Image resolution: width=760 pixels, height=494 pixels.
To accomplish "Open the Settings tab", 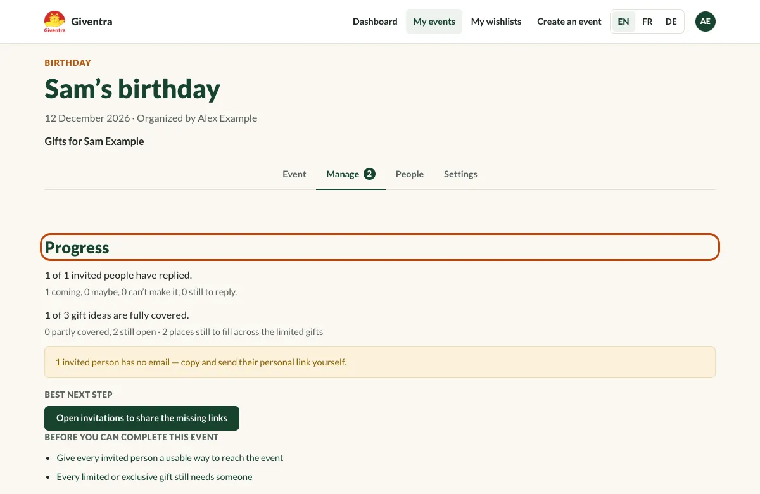I will (460, 174).
